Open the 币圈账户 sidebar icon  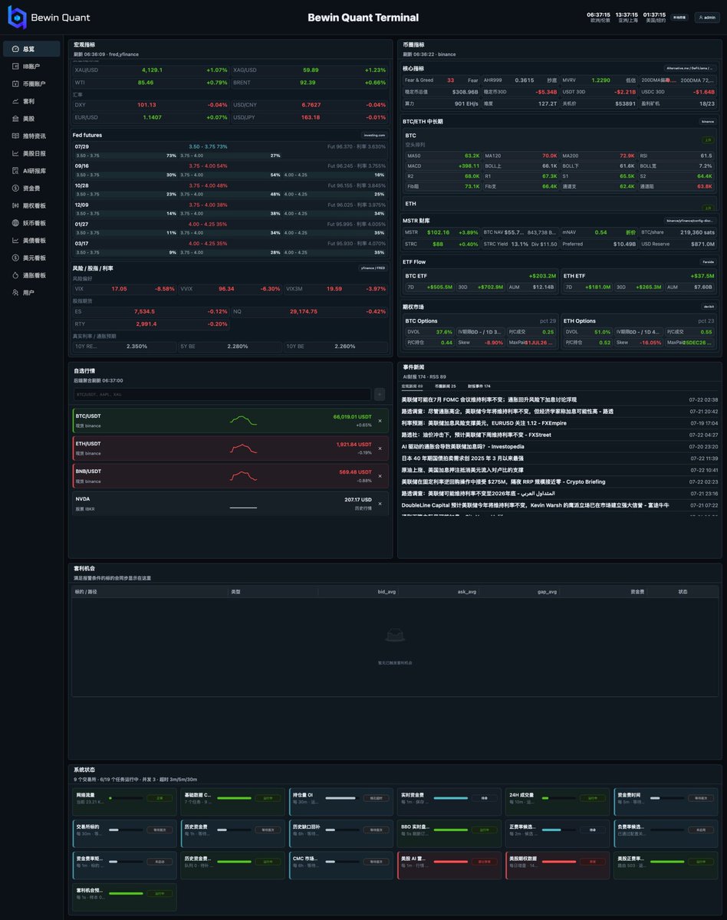(15, 84)
